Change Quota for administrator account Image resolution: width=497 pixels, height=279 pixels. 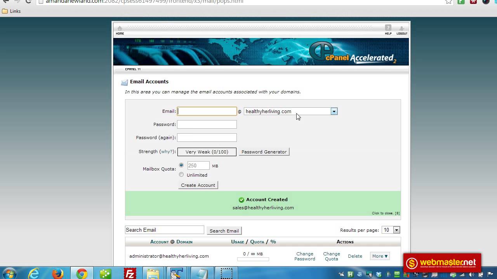tap(332, 256)
